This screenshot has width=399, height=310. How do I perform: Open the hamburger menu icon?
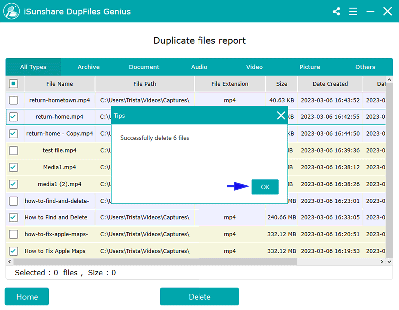point(353,11)
